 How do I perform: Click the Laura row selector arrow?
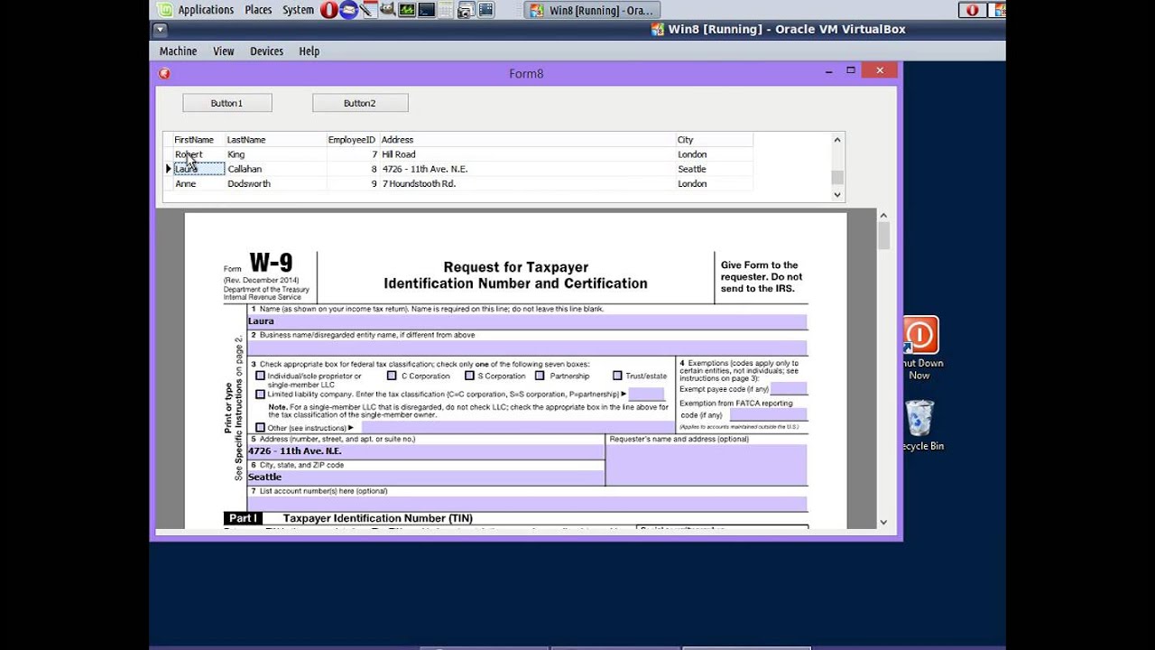pyautogui.click(x=168, y=169)
